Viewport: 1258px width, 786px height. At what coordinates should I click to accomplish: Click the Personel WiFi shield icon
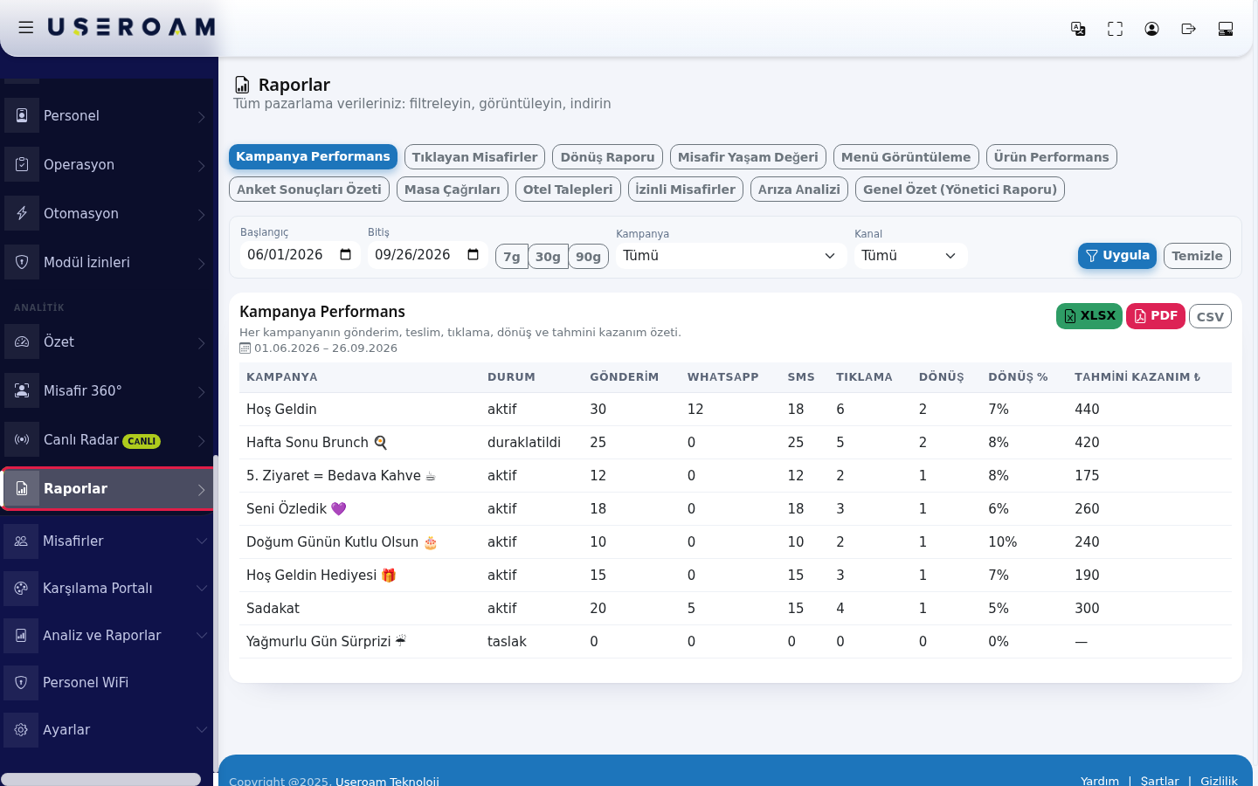tap(21, 682)
